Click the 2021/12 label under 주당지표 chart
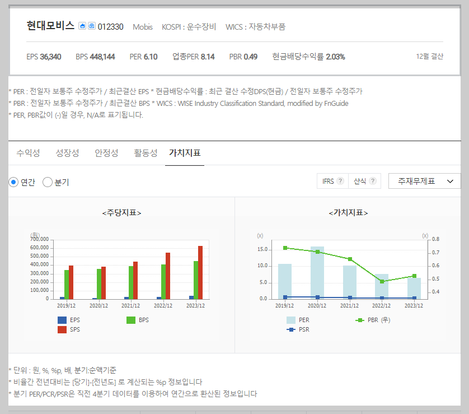This screenshot has width=469, height=414. [x=131, y=306]
